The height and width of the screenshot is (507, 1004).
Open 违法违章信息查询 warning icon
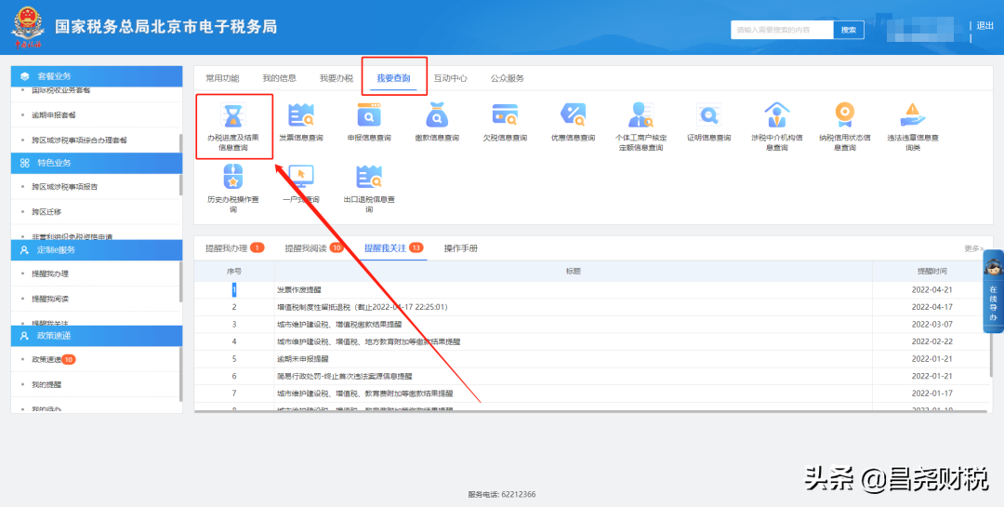pos(913,116)
